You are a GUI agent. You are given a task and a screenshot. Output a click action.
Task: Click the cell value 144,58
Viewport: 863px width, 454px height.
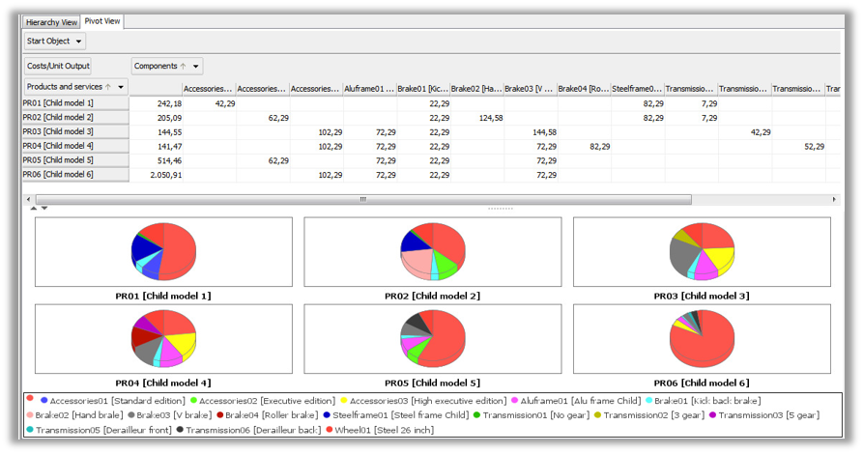(x=544, y=132)
